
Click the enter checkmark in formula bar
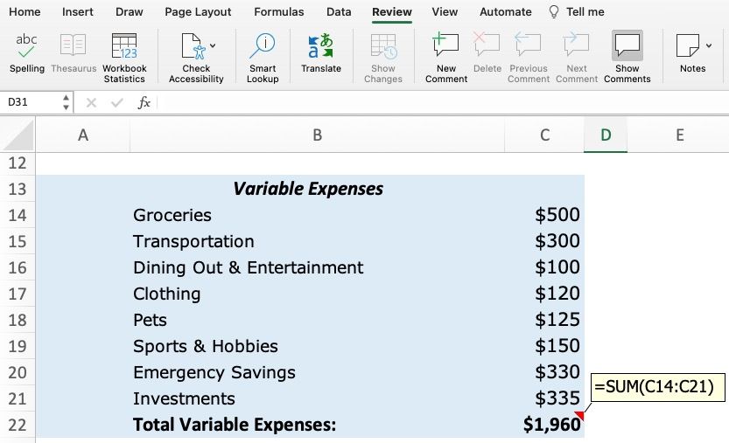coord(117,102)
